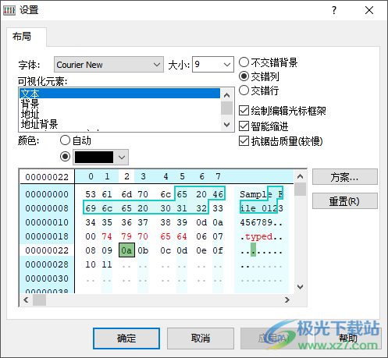Click the black color swatch
Screen dimensions: 388x358
(x=94, y=157)
